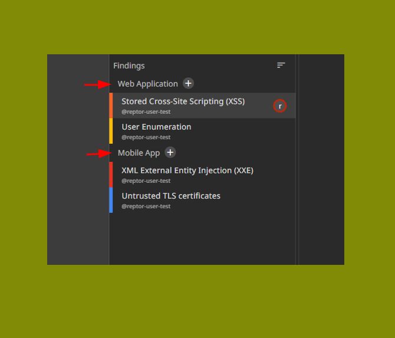Click the blue severity bar on TLS certificates
Viewport: 395px width, 338px height.
tap(111, 200)
